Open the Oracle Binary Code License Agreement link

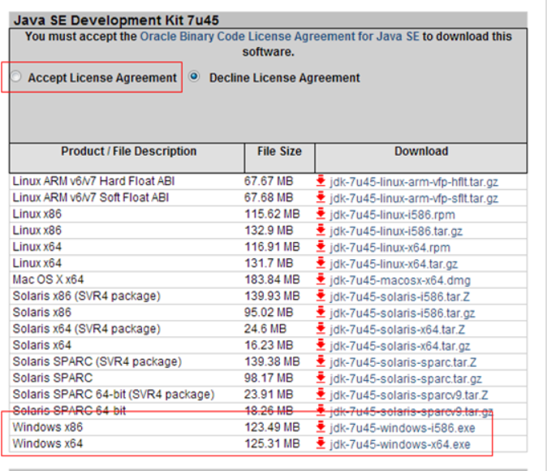[279, 37]
